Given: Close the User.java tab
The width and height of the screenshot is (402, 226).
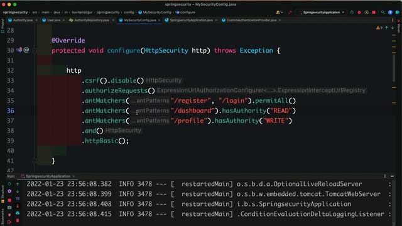Looking at the screenshot, I should pyautogui.click(x=63, y=20).
